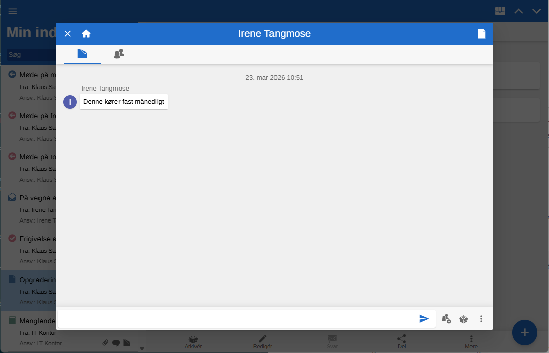Image resolution: width=549 pixels, height=353 pixels.
Task: Click the dialog title Irene Tangmose
Action: pos(274,33)
